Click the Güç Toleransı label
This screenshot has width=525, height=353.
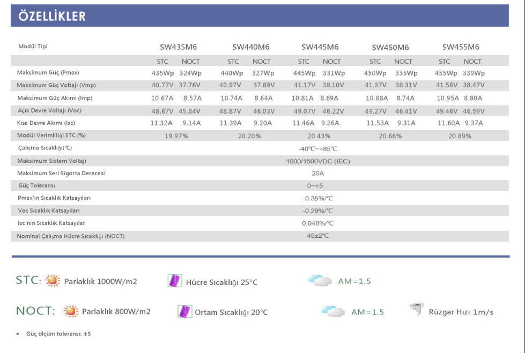36,186
